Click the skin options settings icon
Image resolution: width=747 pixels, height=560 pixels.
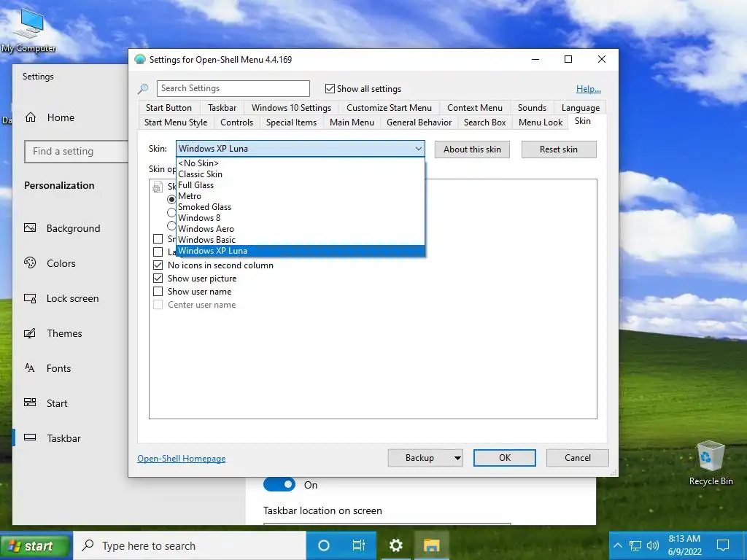click(158, 187)
